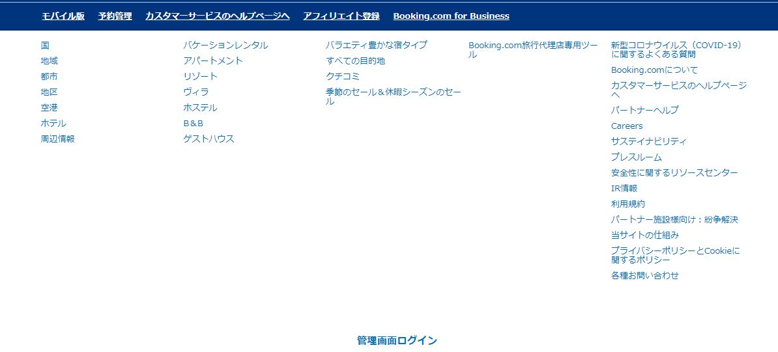Click the IR情報 link
This screenshot has height=352, width=778.
624,189
